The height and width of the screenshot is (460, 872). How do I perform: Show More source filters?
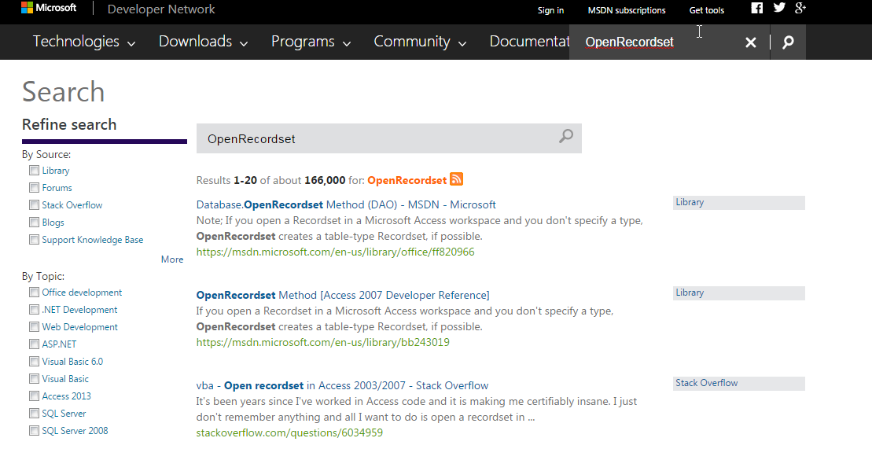pos(172,259)
